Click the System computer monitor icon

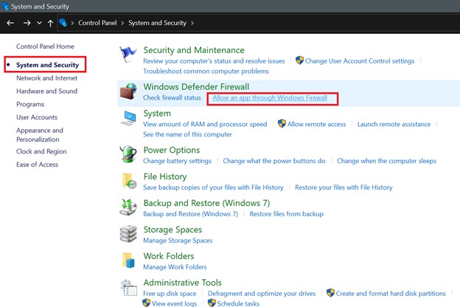pos(128,118)
